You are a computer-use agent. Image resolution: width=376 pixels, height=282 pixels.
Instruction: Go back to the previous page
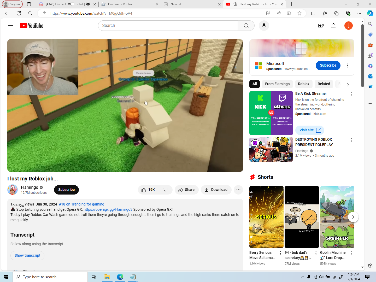7,13
